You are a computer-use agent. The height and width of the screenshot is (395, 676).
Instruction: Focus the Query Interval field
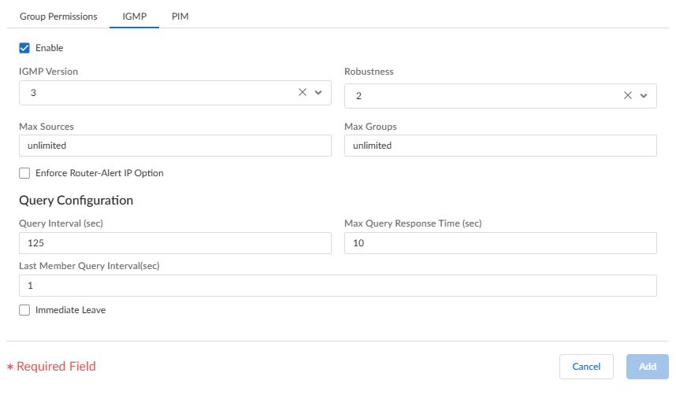click(175, 243)
